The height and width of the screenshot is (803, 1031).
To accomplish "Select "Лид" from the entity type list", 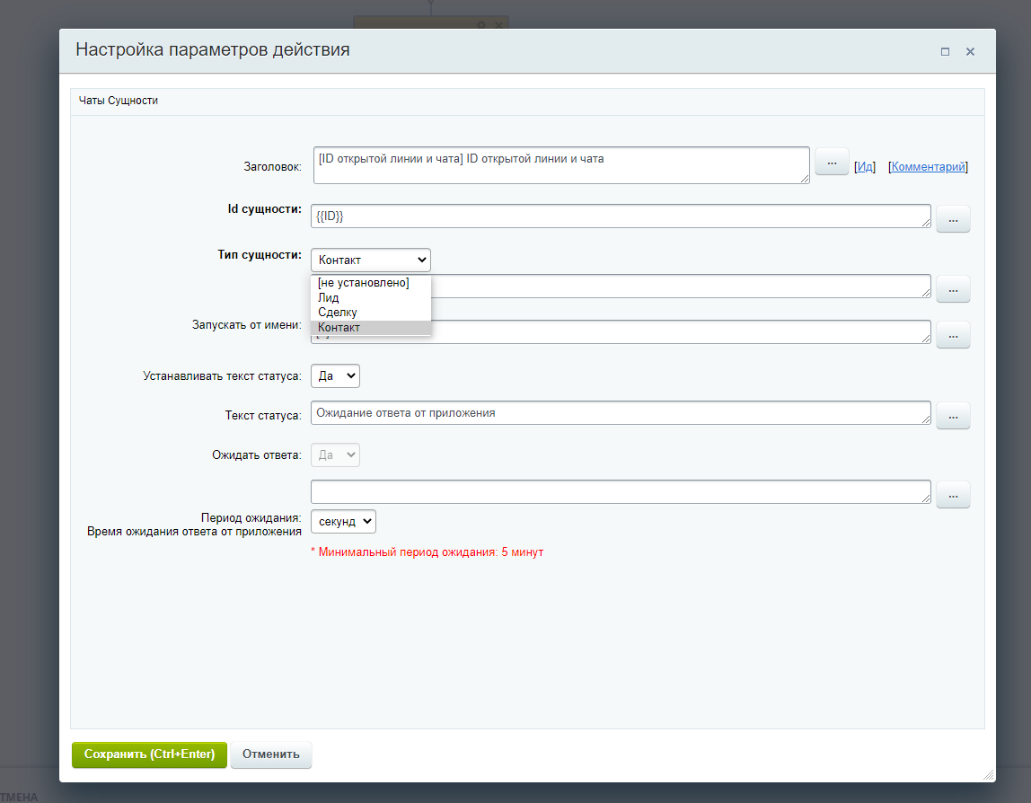I will click(329, 297).
